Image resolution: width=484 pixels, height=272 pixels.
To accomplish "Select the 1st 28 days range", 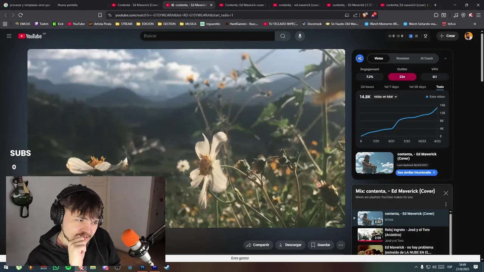I will coord(417,87).
